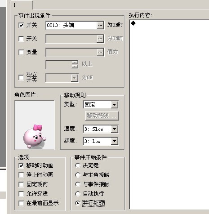Image resolution: width=209 pixels, height=214 pixels.
Task: Select 并行处理 trigger radio button
Action: (78, 203)
